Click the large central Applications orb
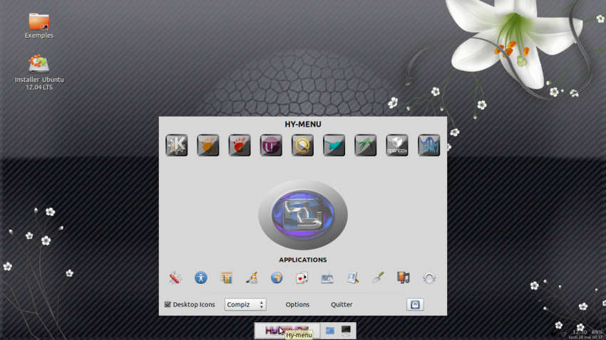The image size is (606, 340). [303, 215]
